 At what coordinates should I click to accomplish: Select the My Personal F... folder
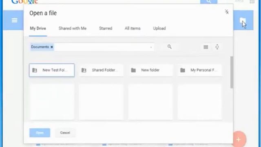199,70
